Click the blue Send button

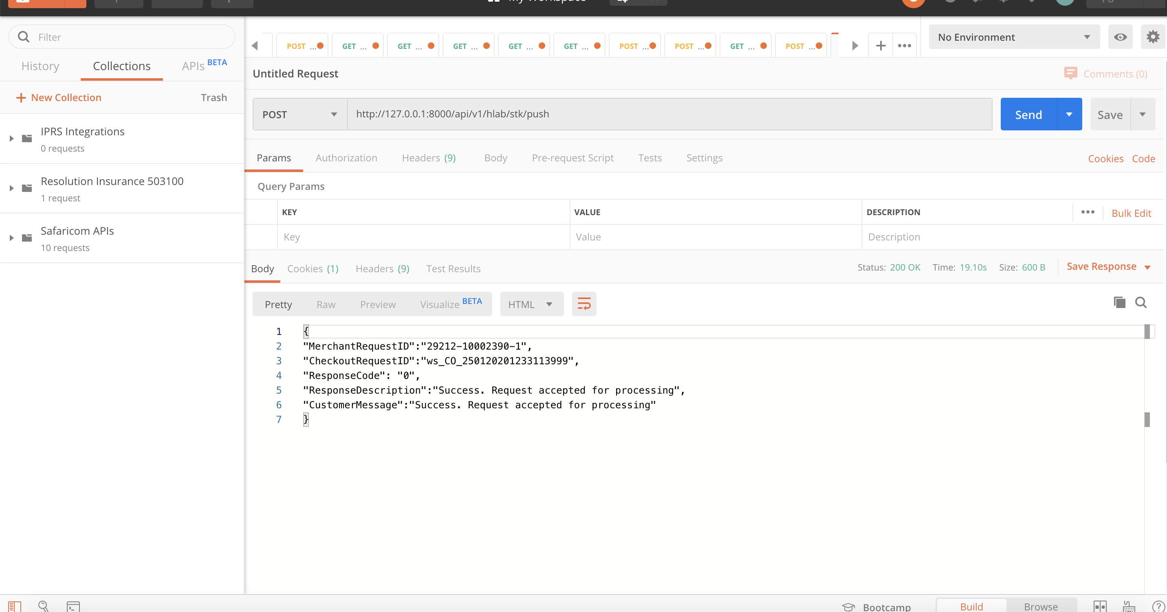pos(1028,114)
